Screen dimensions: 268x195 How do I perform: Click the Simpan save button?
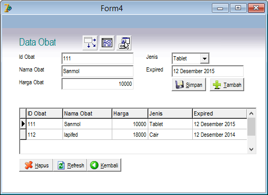pos(189,85)
